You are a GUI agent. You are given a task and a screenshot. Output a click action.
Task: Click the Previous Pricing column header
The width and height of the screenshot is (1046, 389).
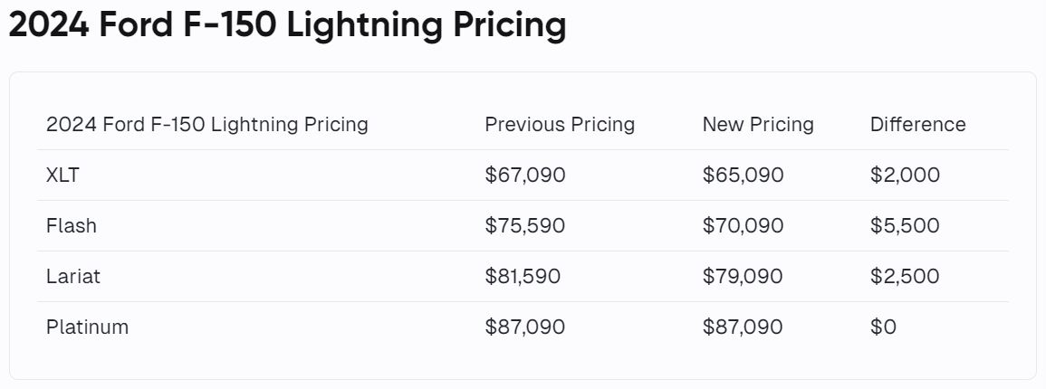tap(560, 124)
